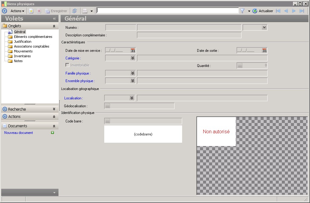Open Eléments complémentaires tab

(x=33, y=37)
